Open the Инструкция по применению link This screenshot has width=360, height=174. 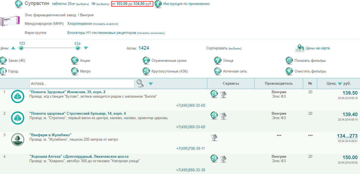click(186, 4)
